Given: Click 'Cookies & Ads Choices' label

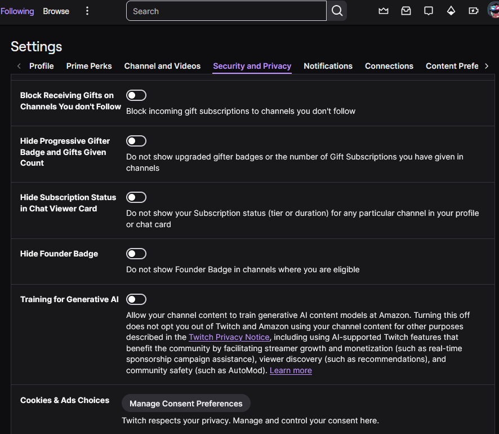Looking at the screenshot, I should click(x=65, y=400).
